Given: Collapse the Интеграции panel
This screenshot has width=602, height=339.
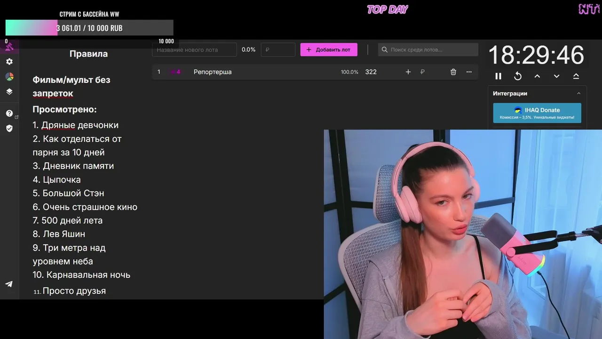Looking at the screenshot, I should pyautogui.click(x=579, y=93).
